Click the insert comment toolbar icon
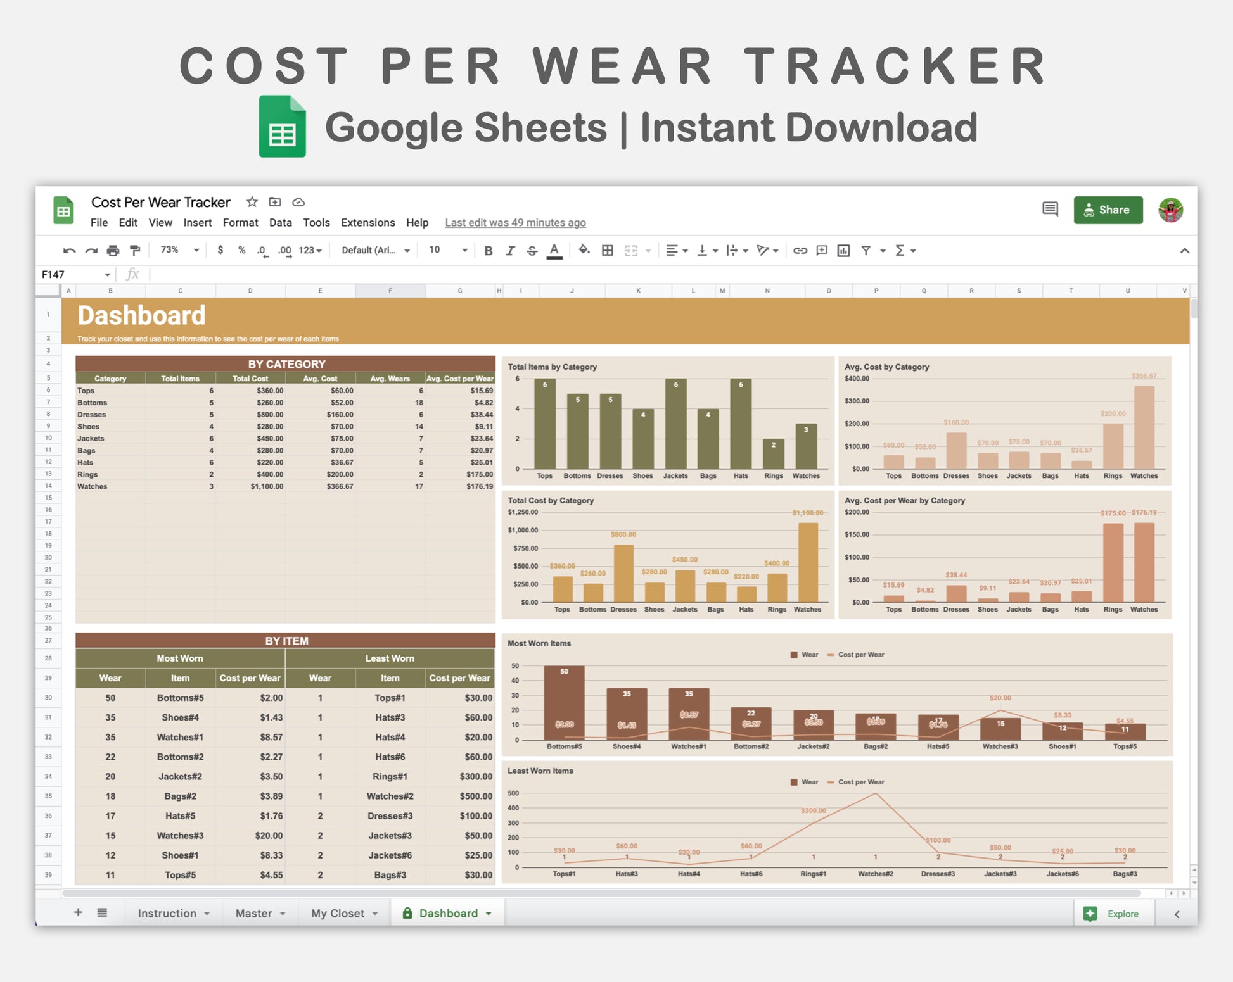 (x=822, y=251)
